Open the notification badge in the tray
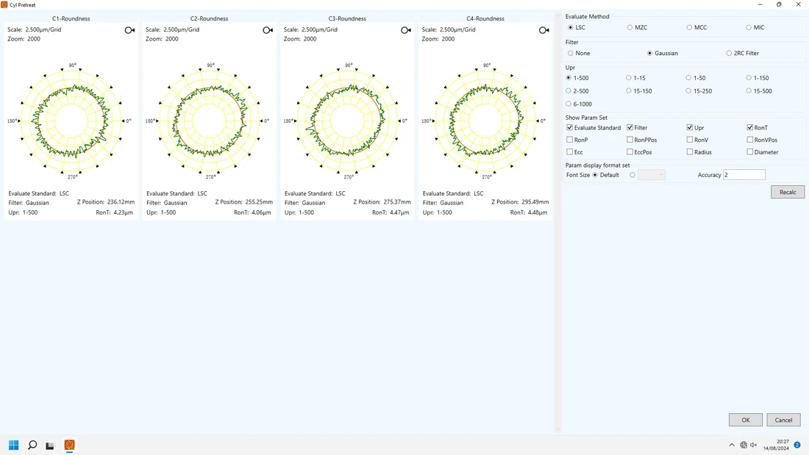The width and height of the screenshot is (809, 455). click(x=797, y=445)
